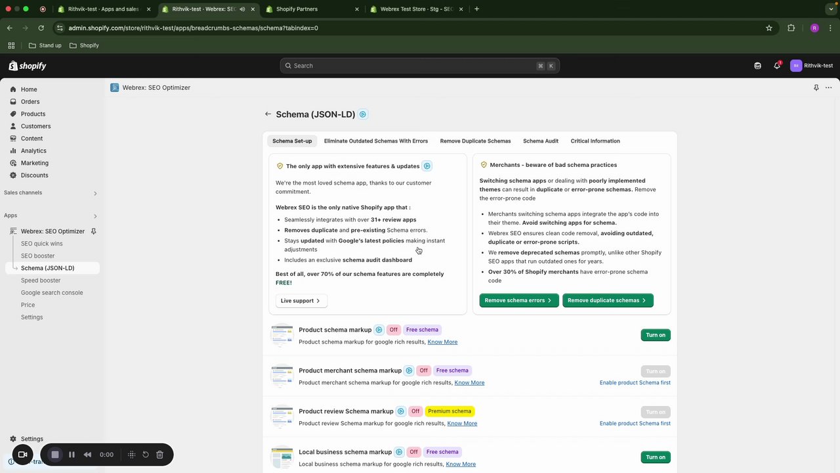This screenshot has width=840, height=473.
Task: Mute the Rithvik-test Webrex tab's audio icon
Action: pyautogui.click(x=242, y=9)
